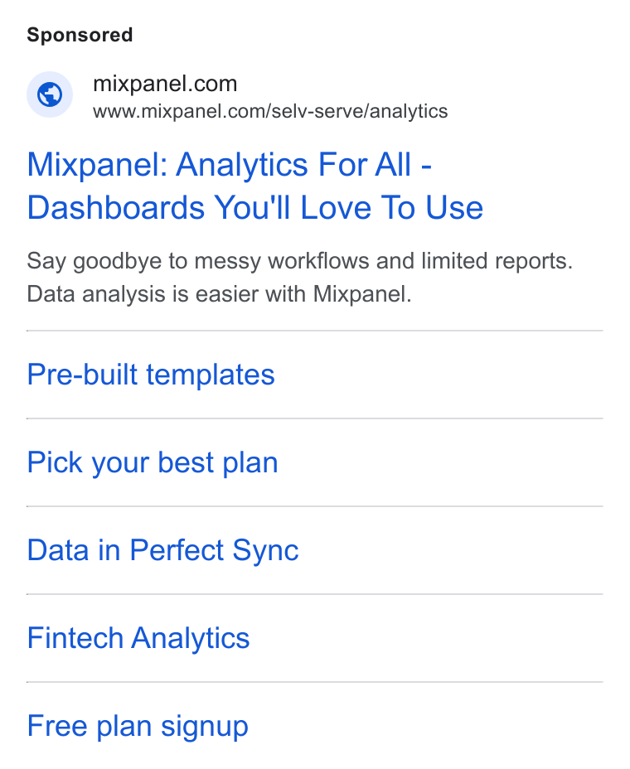Open the 'Mixpanel: Analytics For All' headline
630x769 pixels.
(229, 164)
